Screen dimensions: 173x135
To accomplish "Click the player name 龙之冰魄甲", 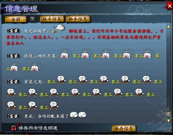I will pyautogui.click(x=35, y=31).
